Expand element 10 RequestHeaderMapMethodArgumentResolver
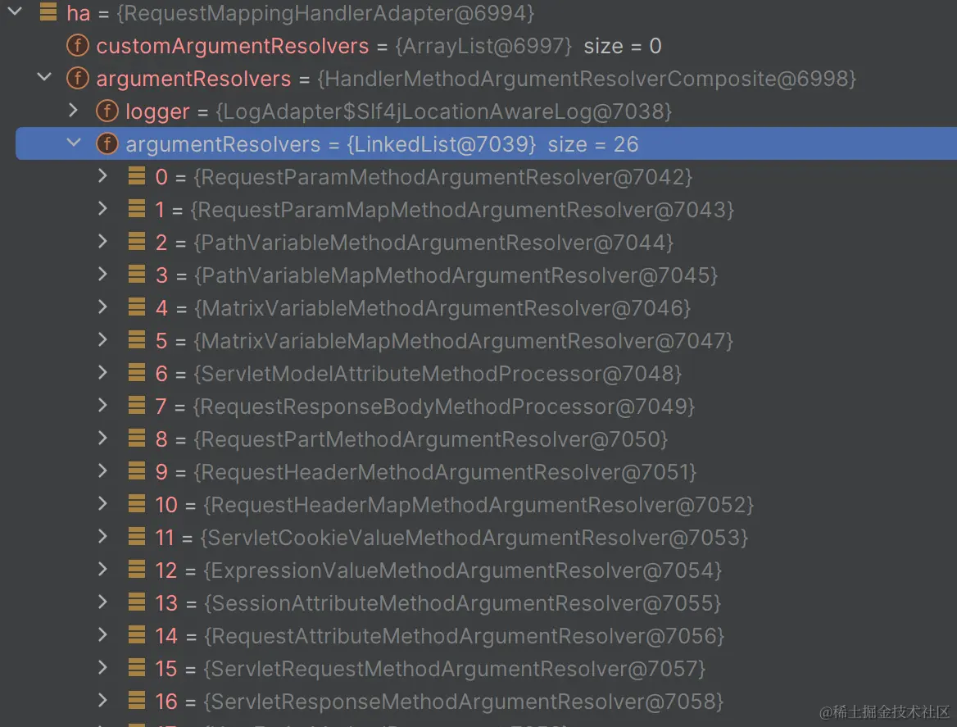This screenshot has height=727, width=957. [102, 503]
